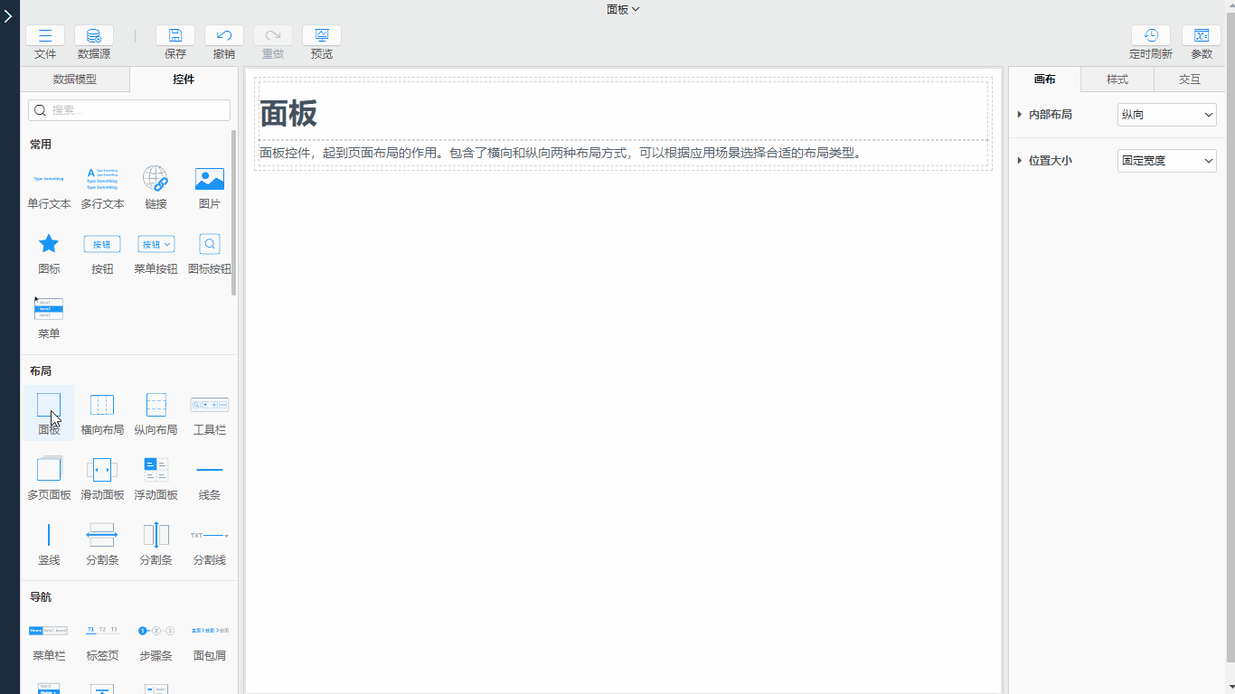This screenshot has width=1235, height=694.
Task: Open the 位置大小 dropdown set to 固定宽度
Action: [x=1167, y=161]
